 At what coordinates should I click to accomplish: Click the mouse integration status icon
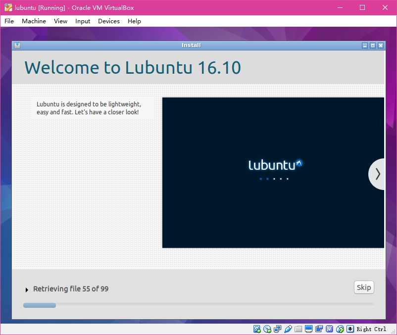click(x=340, y=329)
